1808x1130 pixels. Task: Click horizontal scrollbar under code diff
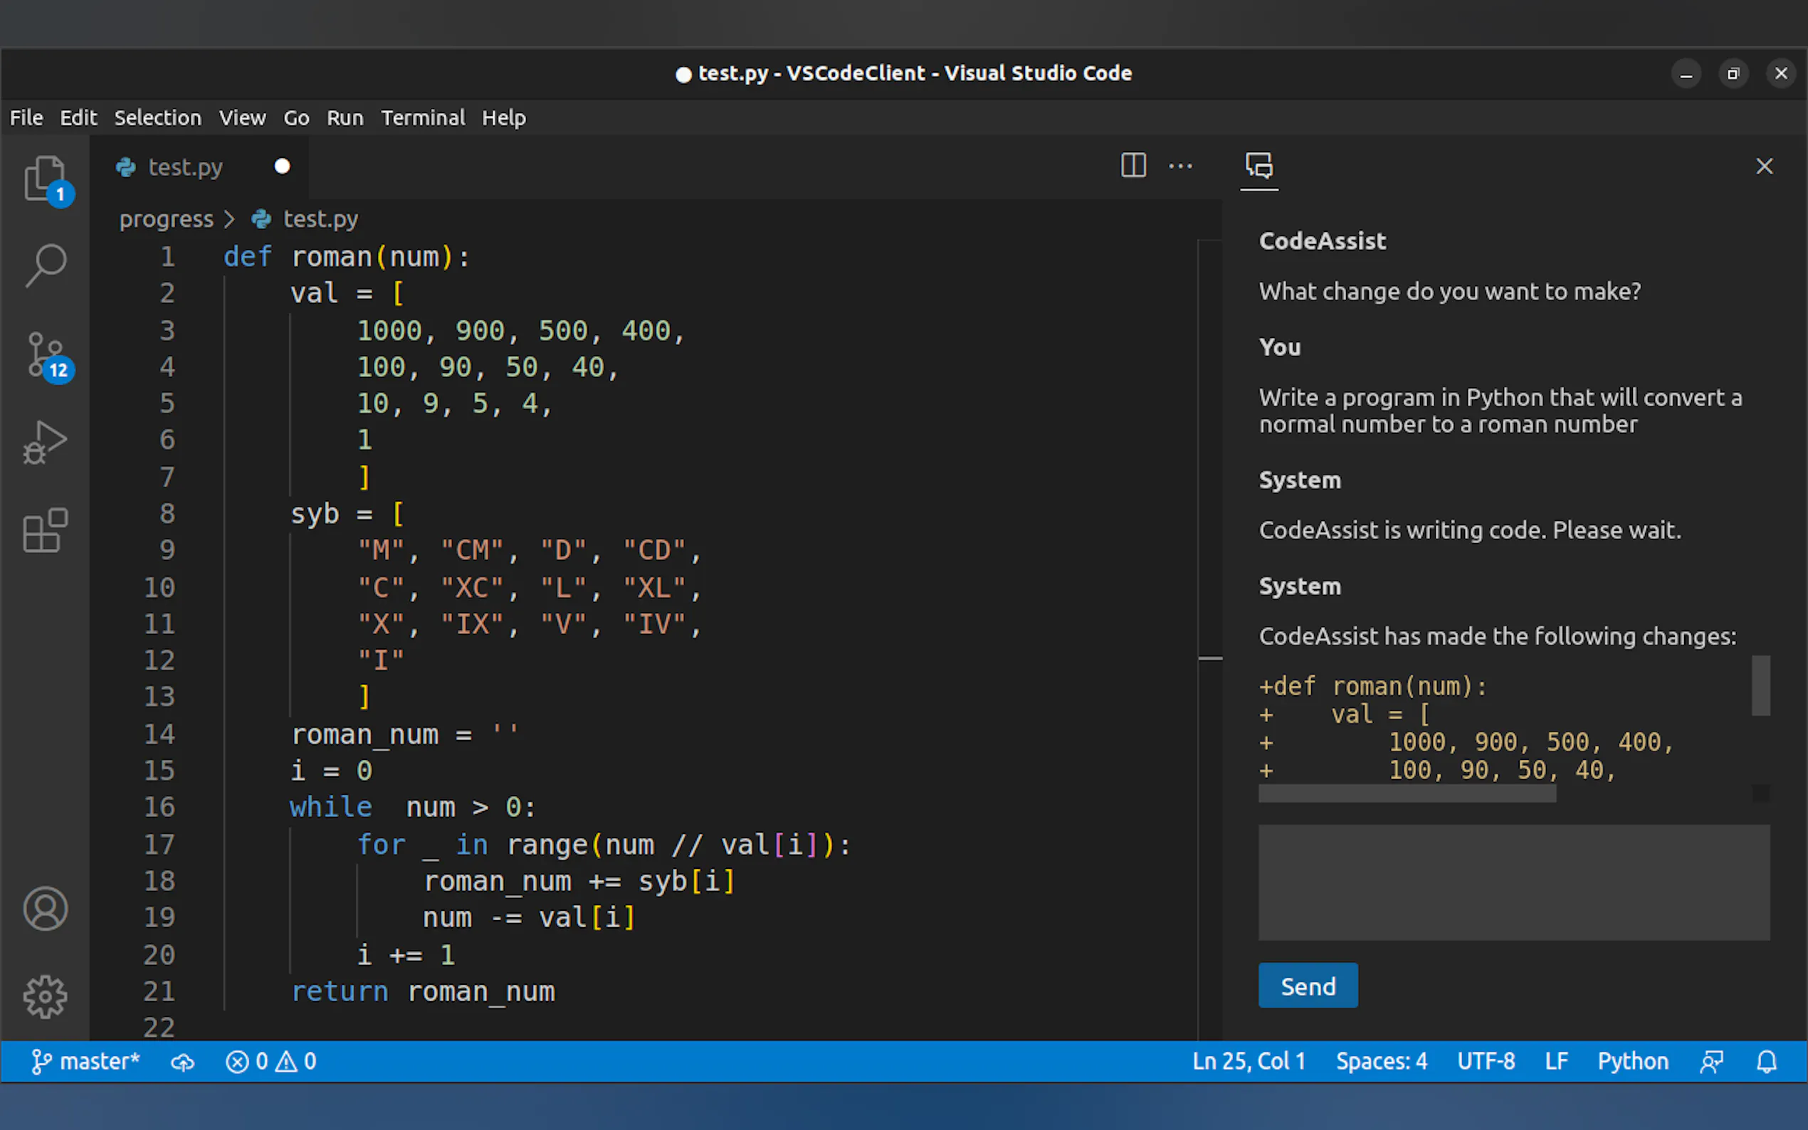pos(1407,793)
